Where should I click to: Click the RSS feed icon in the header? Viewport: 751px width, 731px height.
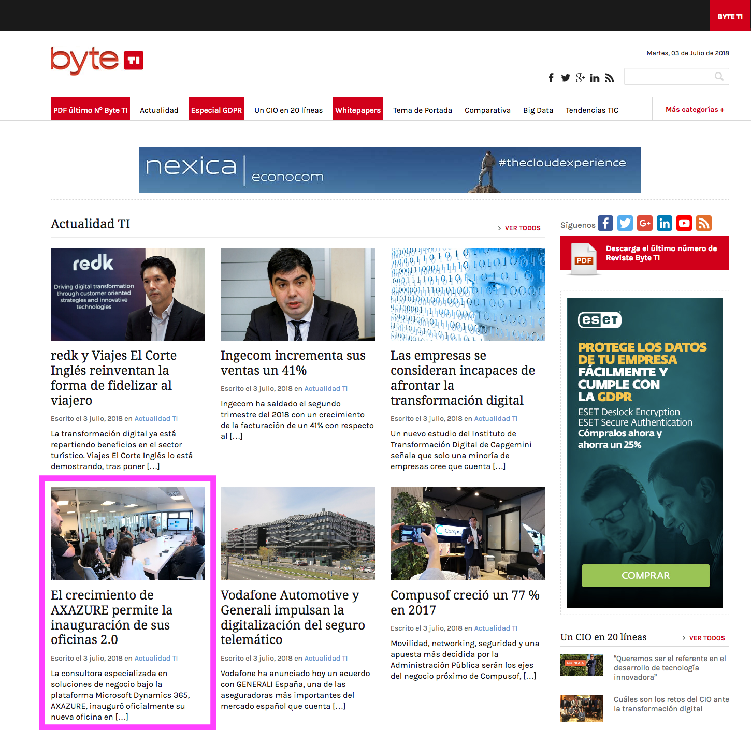tap(609, 78)
